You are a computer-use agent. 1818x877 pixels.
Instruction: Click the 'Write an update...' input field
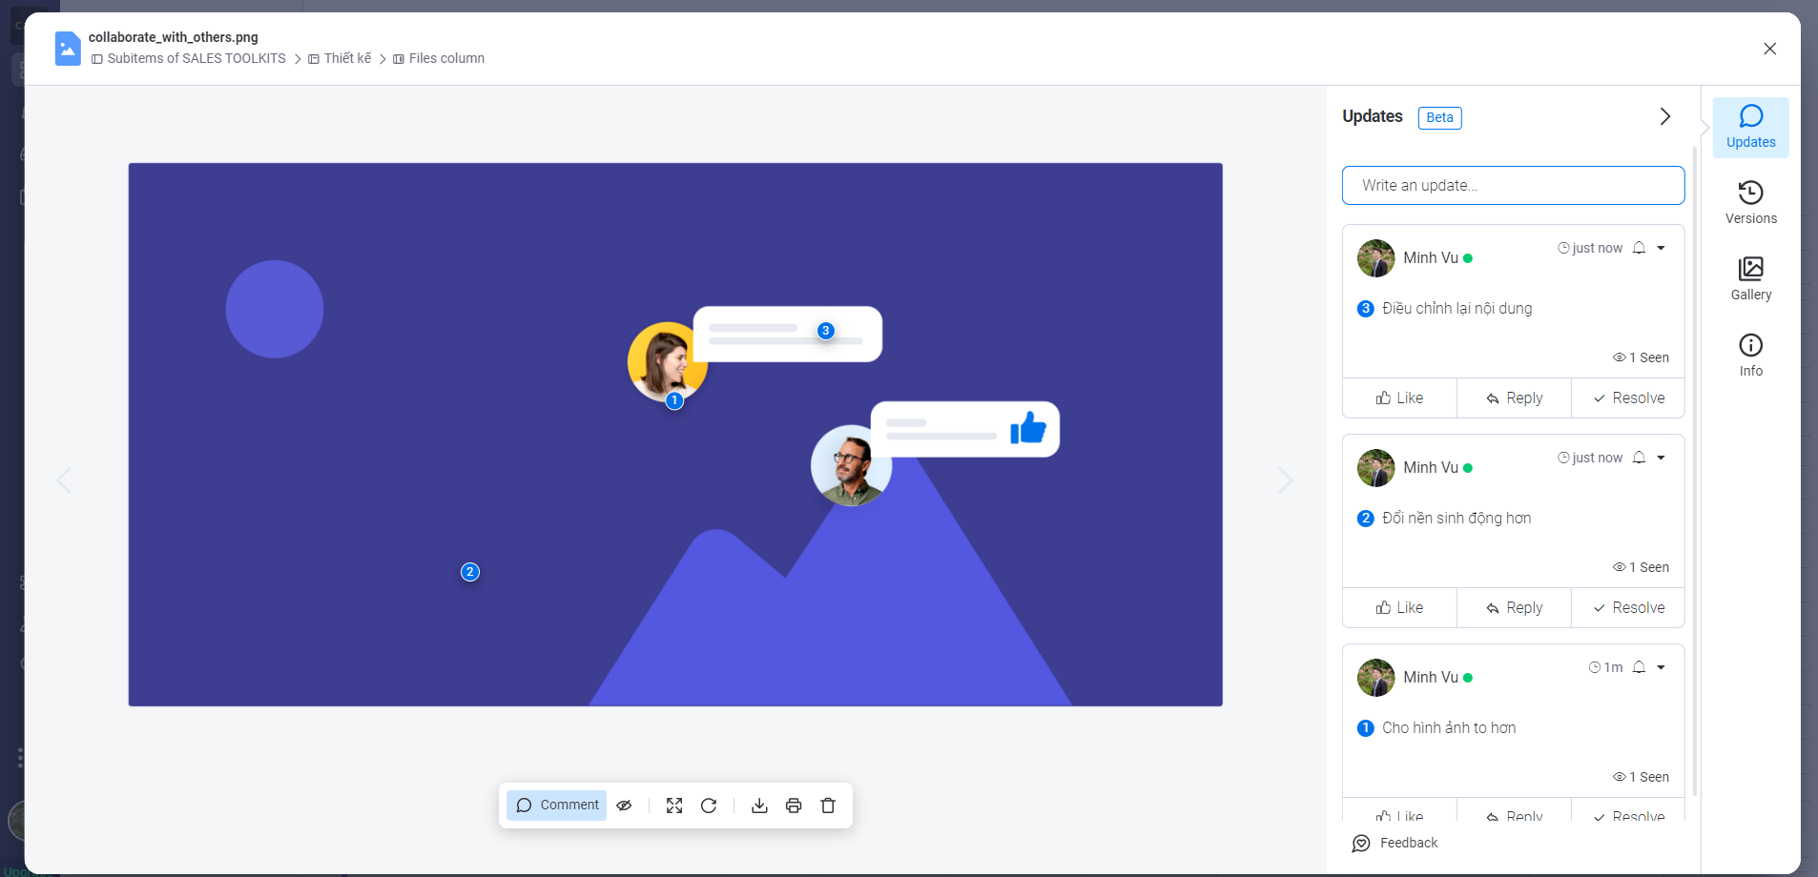(x=1513, y=186)
